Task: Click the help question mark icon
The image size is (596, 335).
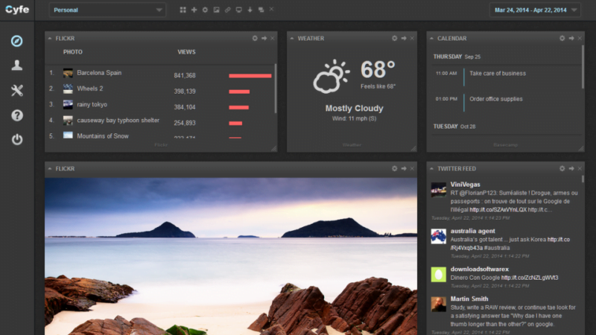Action: [16, 115]
